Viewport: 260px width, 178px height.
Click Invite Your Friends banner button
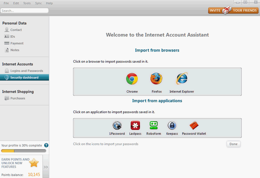(233, 10)
